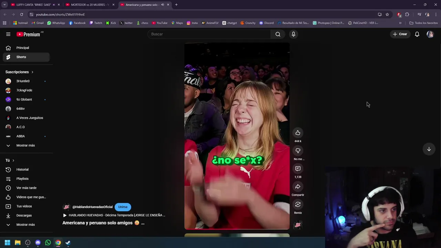
Task: Expand the short description ellipsis
Action: (143, 223)
